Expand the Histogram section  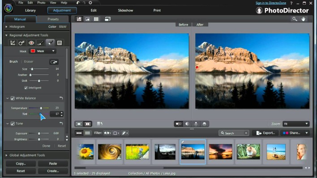click(x=6, y=27)
